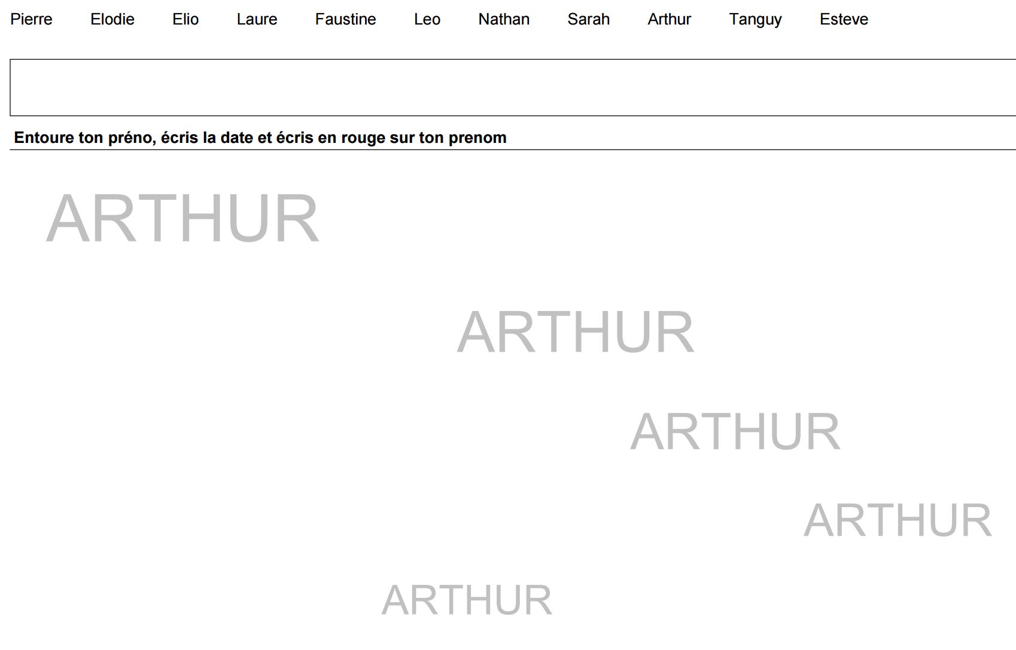Click the name Esteve
The image size is (1016, 650).
pos(844,19)
